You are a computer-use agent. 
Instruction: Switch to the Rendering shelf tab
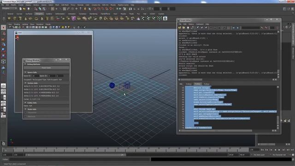[93, 14]
